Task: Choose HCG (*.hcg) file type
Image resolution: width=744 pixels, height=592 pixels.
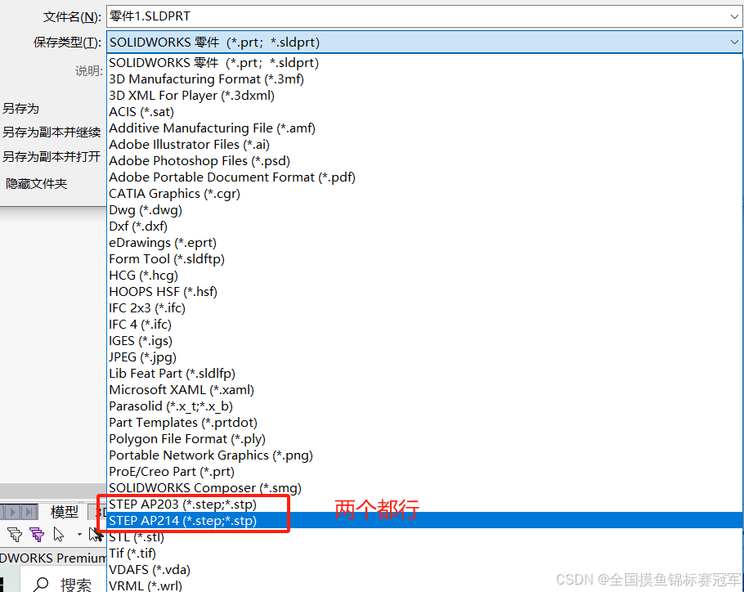Action: [424, 276]
